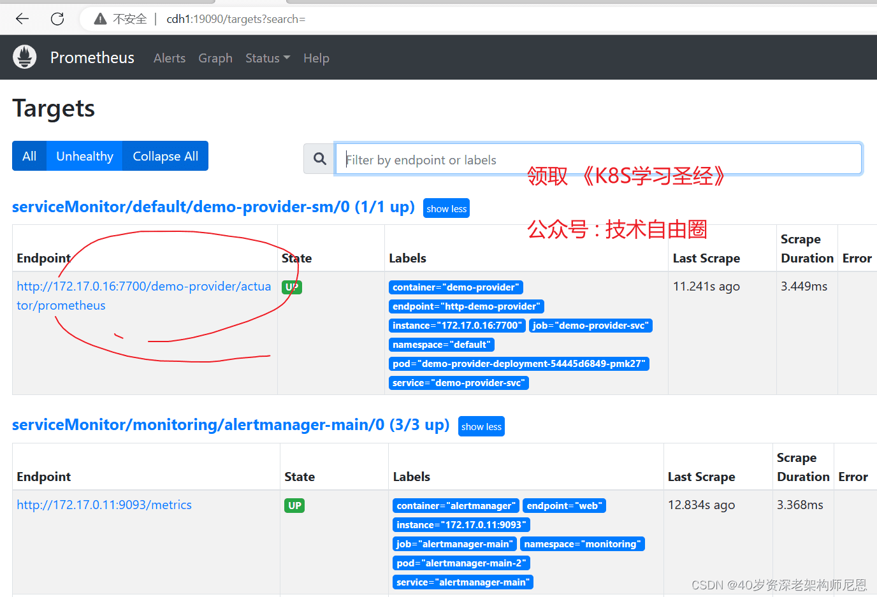
Task: Click the Last Scrape header in demo-provider table
Action: pyautogui.click(x=706, y=258)
